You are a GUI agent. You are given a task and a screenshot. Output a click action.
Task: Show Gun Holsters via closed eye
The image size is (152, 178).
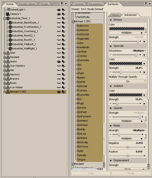point(59,66)
